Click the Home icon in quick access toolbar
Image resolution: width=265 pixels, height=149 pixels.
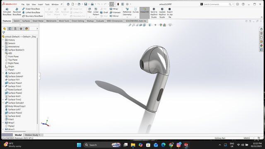pos(68,4)
